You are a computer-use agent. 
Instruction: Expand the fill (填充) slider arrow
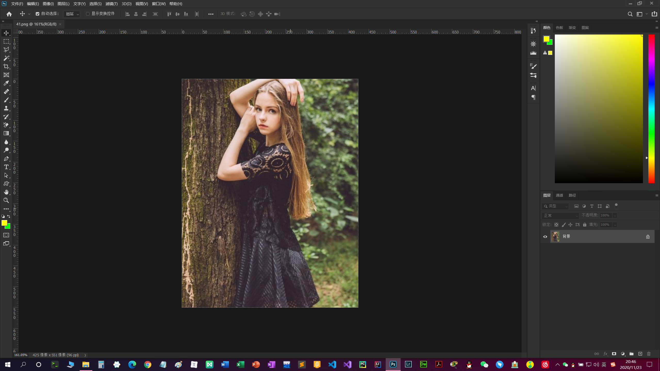point(615,225)
